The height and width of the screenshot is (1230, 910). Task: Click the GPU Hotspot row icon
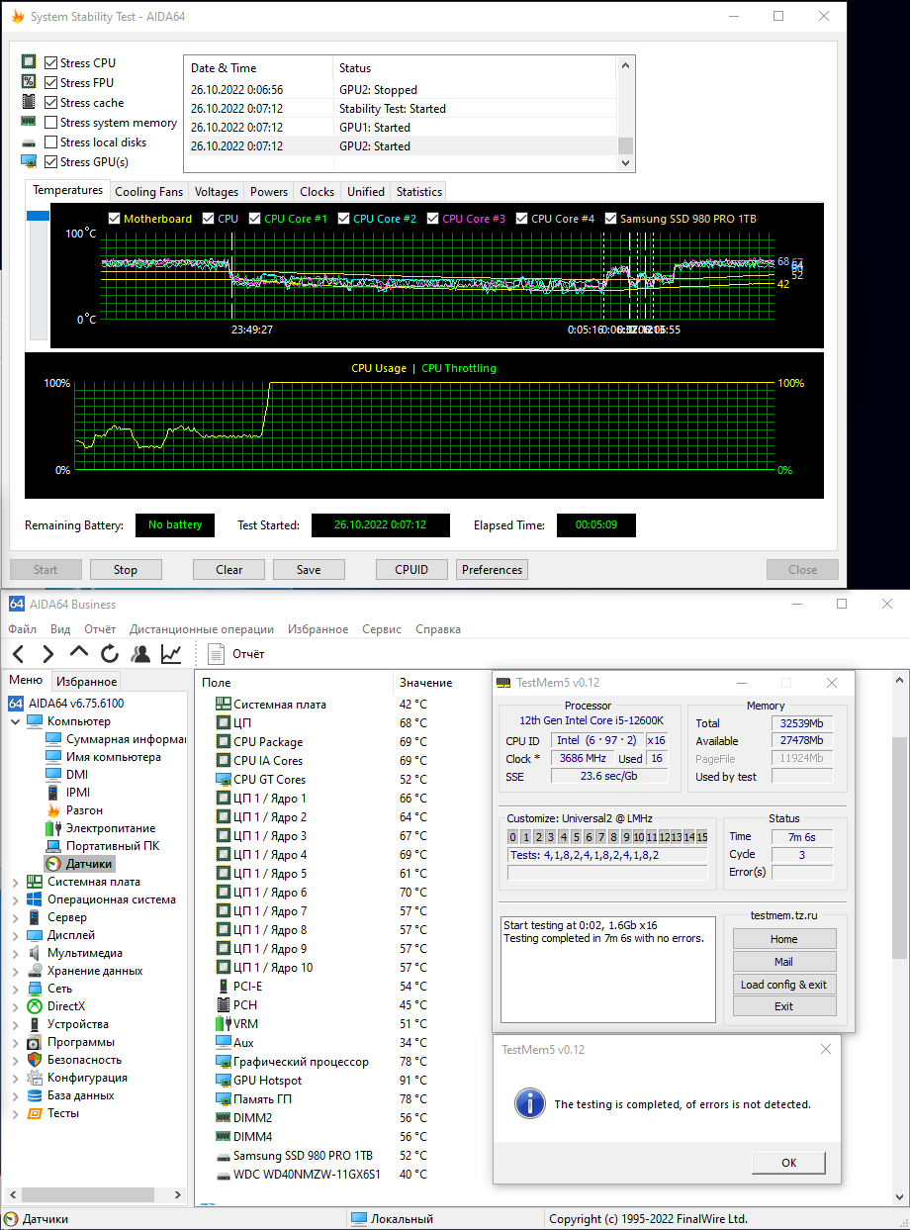223,1081
